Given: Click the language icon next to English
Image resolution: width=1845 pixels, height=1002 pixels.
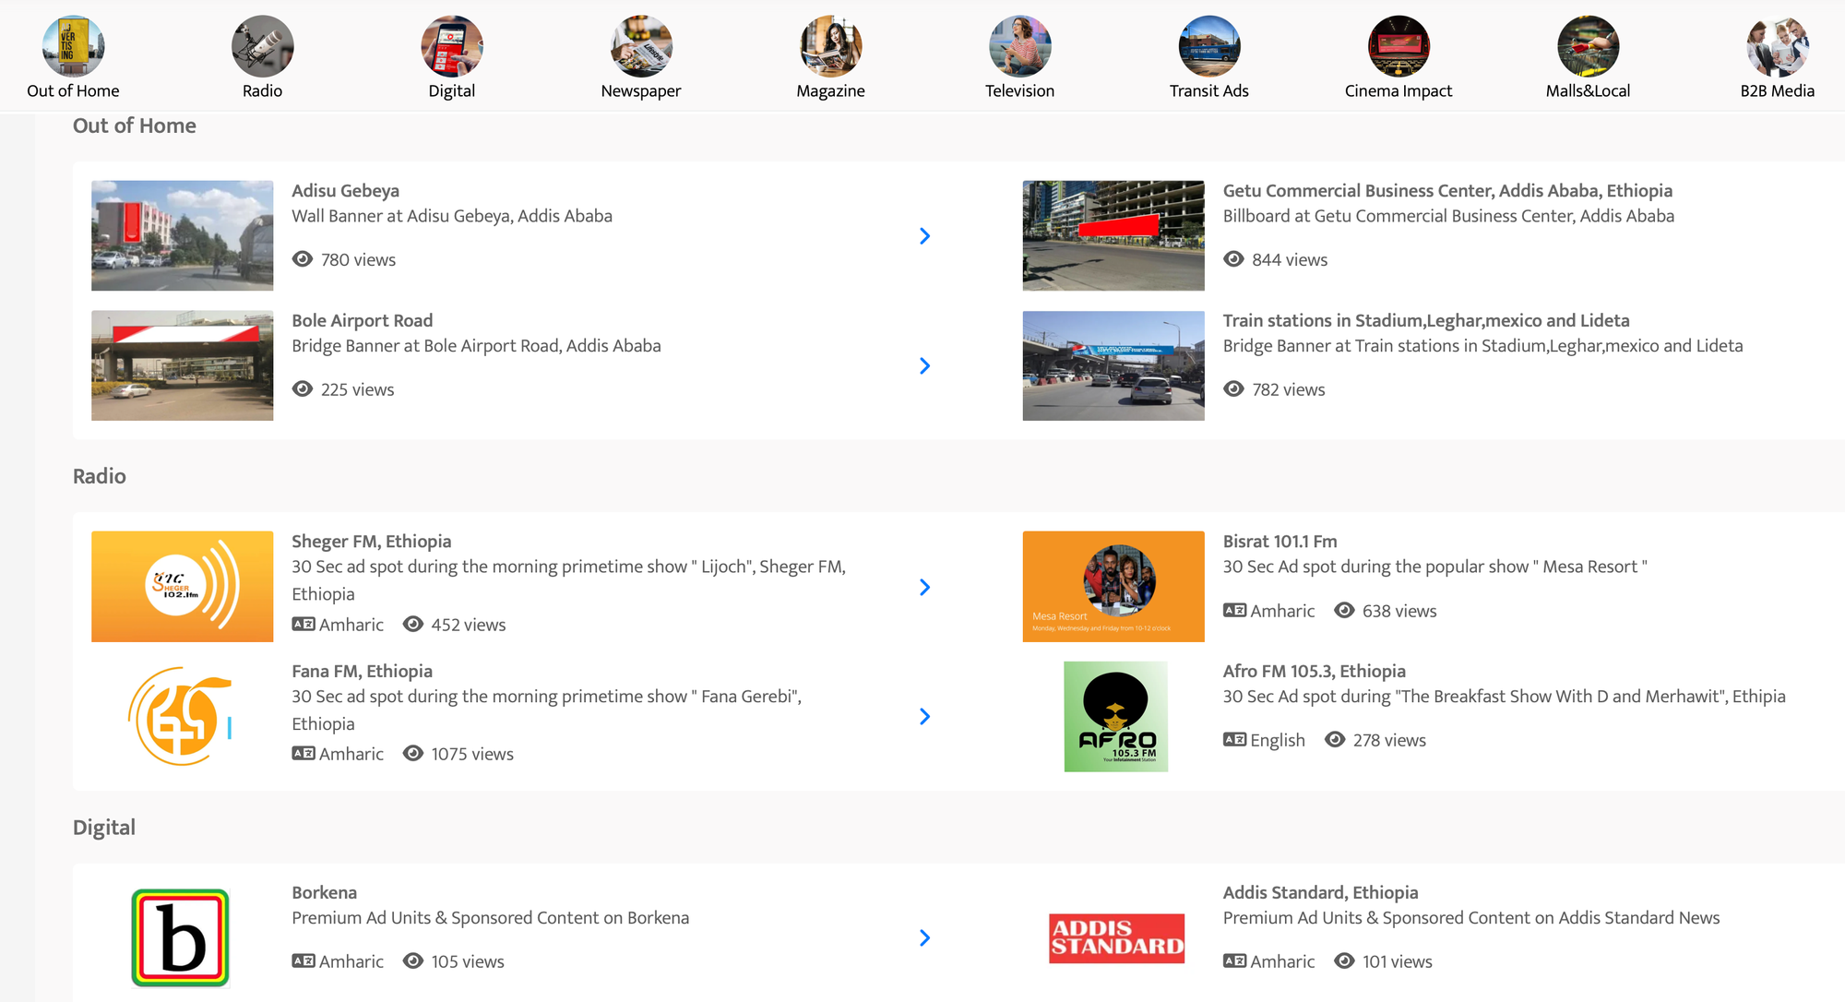Looking at the screenshot, I should [x=1234, y=740].
